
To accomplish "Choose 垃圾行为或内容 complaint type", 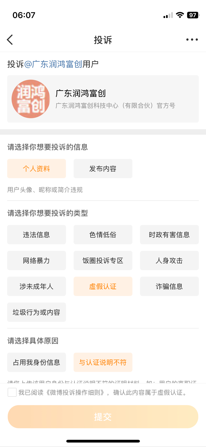I will (x=36, y=312).
